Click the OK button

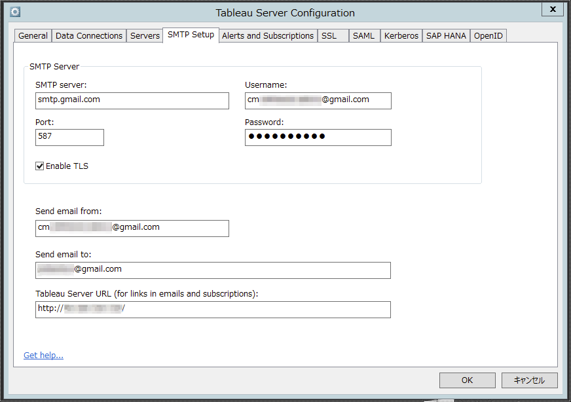[467, 380]
